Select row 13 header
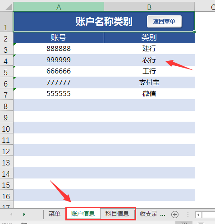Image resolution: width=215 pixels, height=224 pixels. 6,162
